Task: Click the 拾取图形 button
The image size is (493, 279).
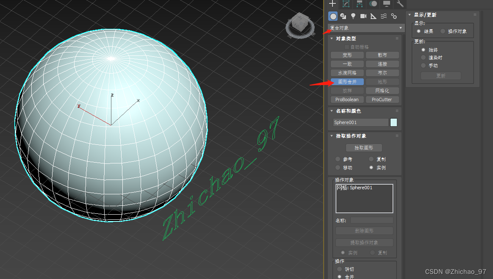Action: coord(364,148)
